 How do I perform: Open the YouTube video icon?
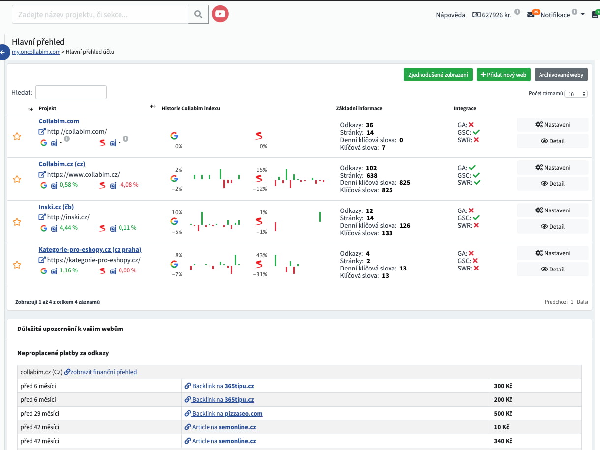tap(220, 14)
